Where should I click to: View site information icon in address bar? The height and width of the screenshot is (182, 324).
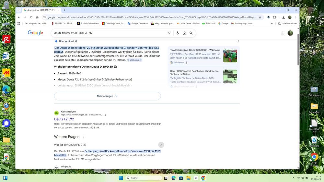click(44, 17)
